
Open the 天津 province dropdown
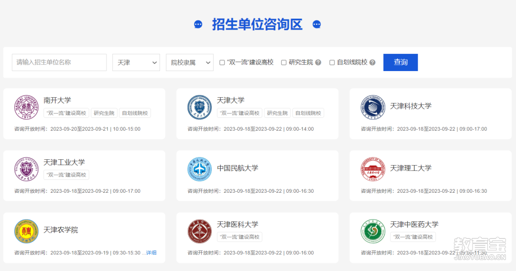[x=136, y=63]
